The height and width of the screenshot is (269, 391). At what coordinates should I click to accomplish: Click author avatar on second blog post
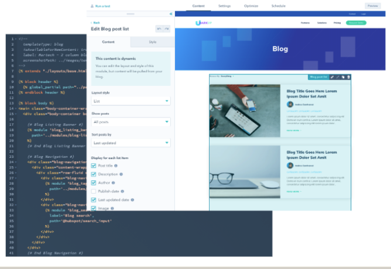click(x=290, y=165)
